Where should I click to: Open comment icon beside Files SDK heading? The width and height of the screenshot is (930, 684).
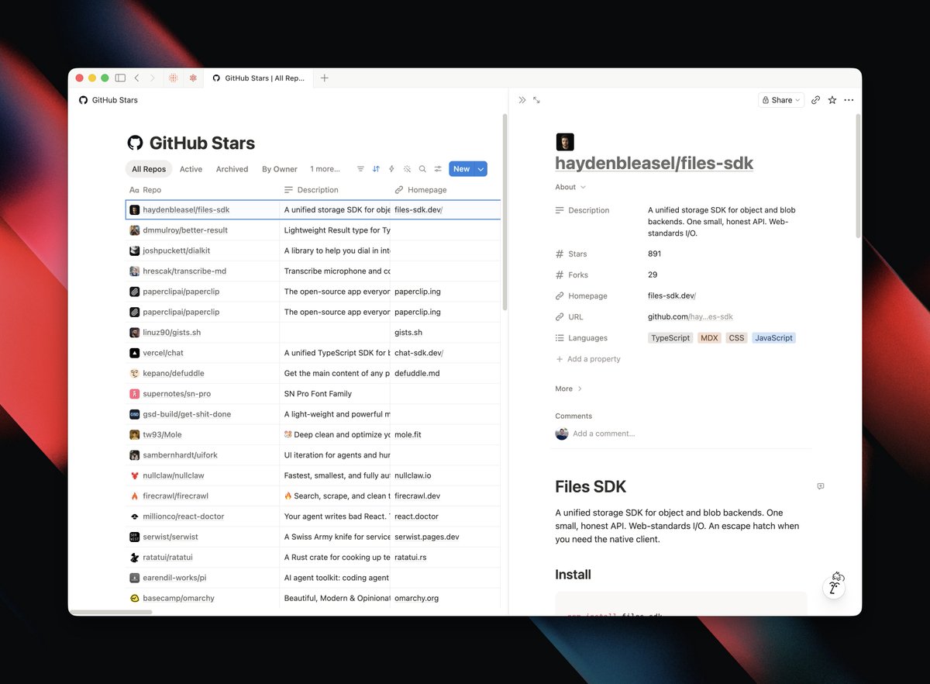tap(821, 486)
